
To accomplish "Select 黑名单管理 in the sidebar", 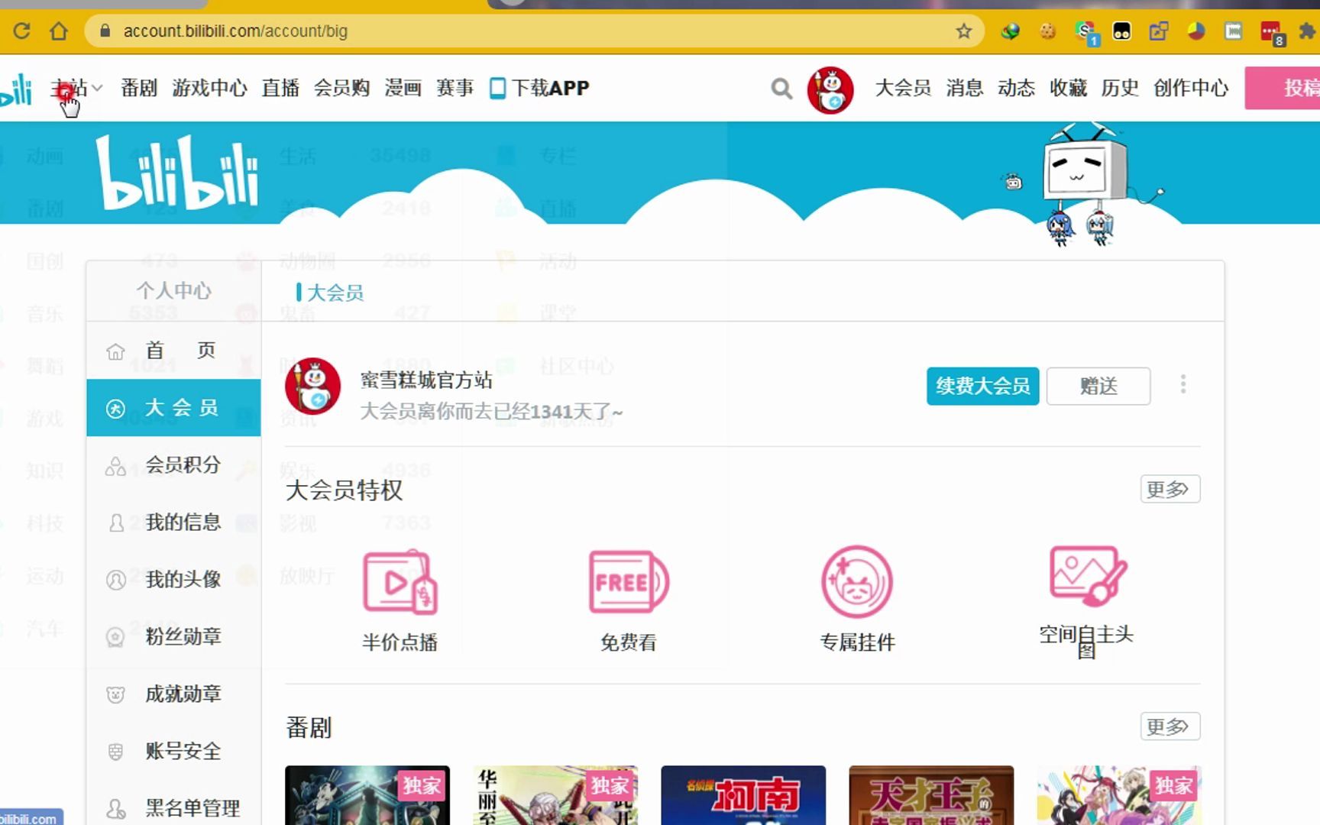I will 173,808.
